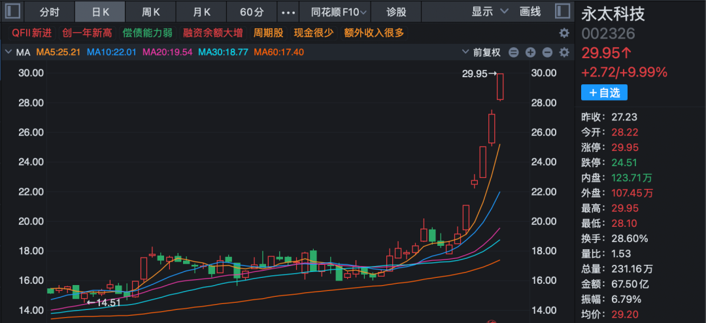Toggle the right sidebar panel icon
This screenshot has width=706, height=323.
click(562, 12)
